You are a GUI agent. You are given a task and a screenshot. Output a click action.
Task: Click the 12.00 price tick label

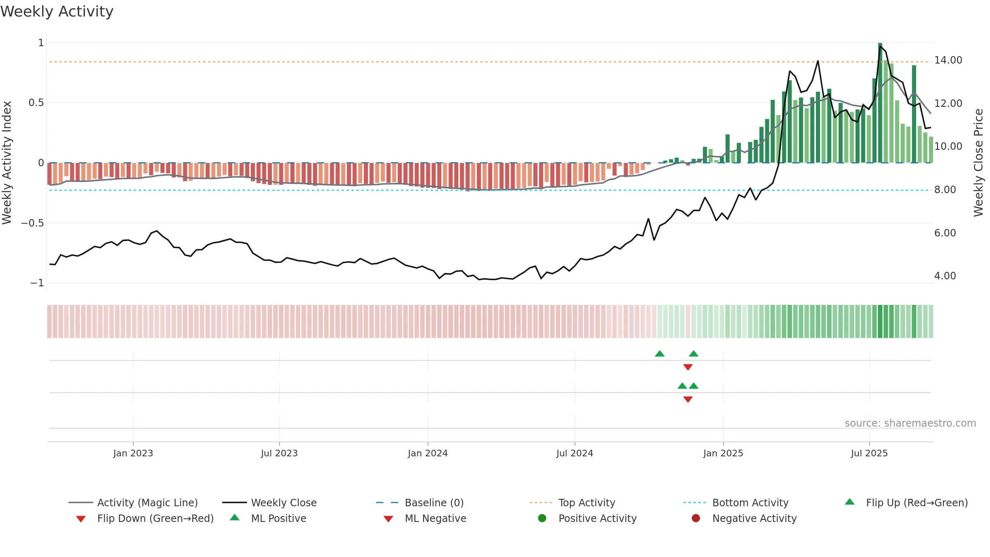[x=948, y=104]
